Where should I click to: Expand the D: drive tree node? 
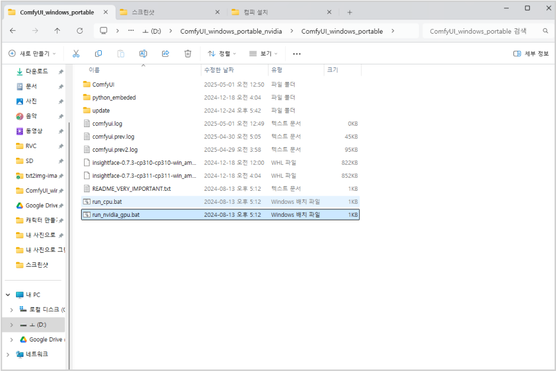(x=12, y=325)
